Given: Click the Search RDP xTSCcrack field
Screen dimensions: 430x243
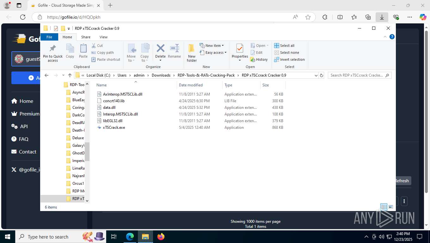Looking at the screenshot, I should coord(359,75).
